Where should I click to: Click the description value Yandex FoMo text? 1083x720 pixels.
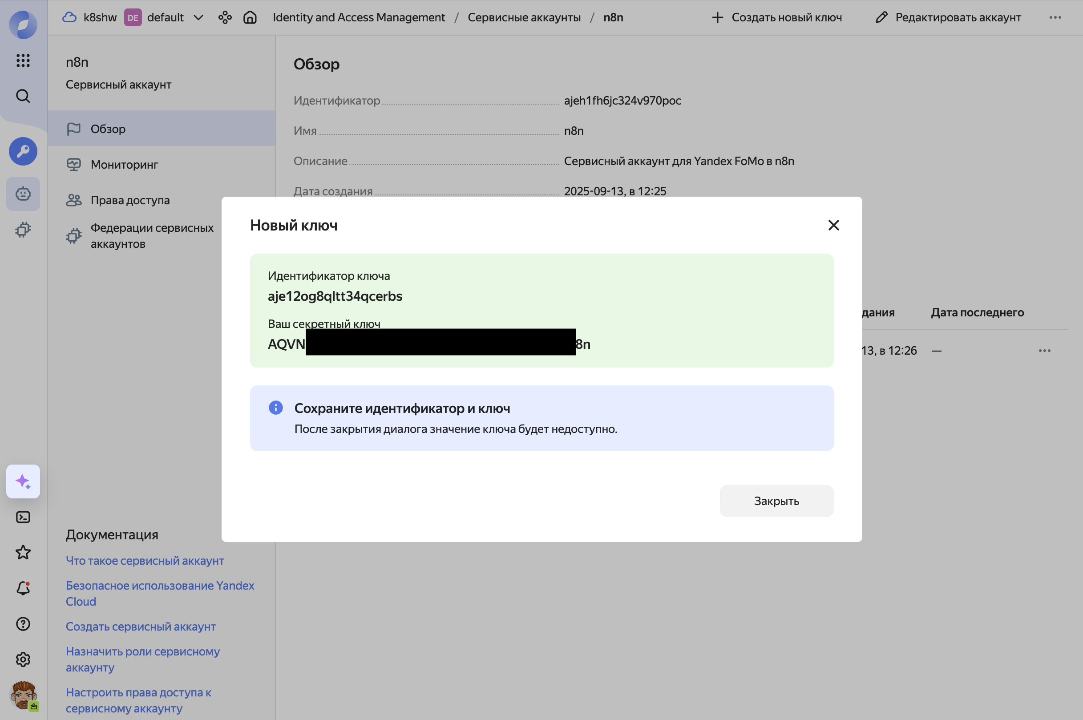(x=679, y=161)
